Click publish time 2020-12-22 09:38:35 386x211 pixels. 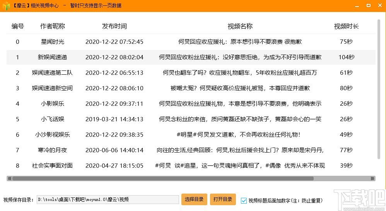[x=114, y=135]
